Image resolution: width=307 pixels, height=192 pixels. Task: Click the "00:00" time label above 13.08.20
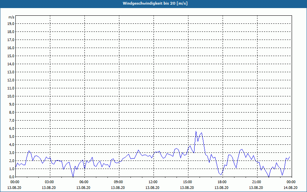coord(14,182)
